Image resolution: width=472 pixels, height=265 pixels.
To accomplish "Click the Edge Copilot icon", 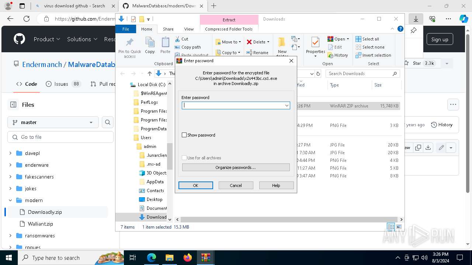I will pyautogui.click(x=464, y=19).
